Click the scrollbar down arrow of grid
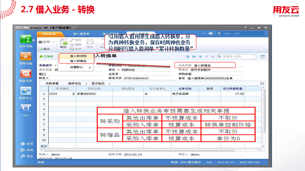 coord(263,146)
